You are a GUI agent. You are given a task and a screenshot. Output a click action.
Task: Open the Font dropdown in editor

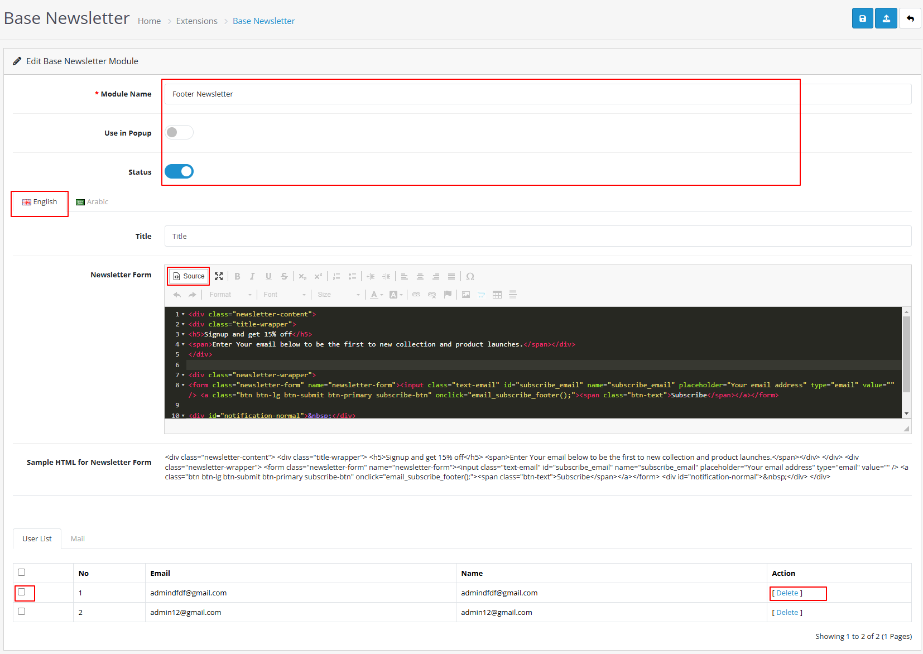point(285,295)
